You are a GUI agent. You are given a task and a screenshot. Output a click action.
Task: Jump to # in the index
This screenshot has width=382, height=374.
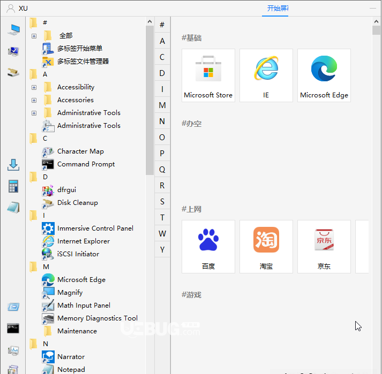coord(162,25)
